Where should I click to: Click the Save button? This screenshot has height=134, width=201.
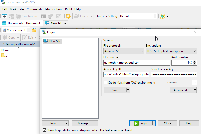[x=115, y=90]
